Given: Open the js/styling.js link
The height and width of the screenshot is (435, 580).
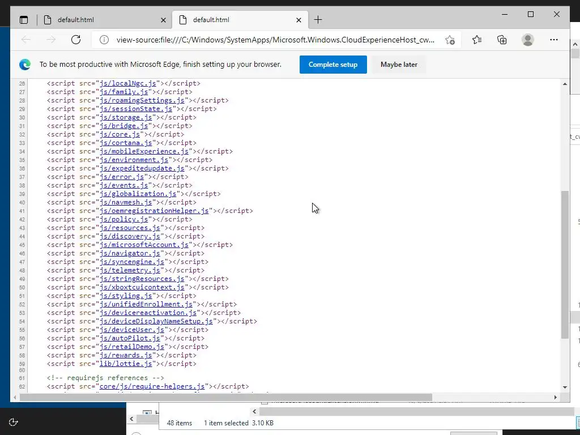Looking at the screenshot, I should (126, 296).
